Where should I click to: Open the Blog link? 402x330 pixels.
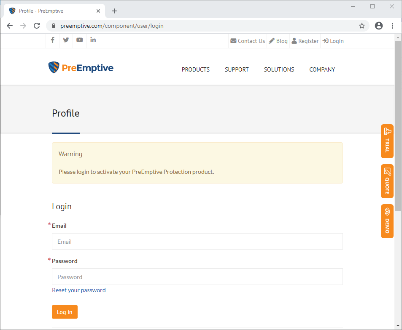[278, 41]
